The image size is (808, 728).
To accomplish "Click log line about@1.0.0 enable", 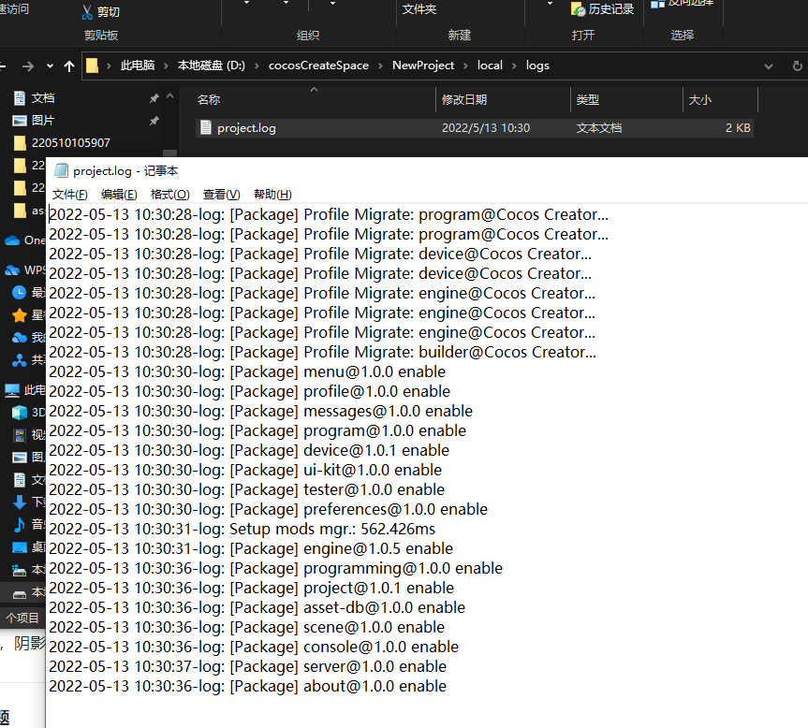I will [248, 686].
